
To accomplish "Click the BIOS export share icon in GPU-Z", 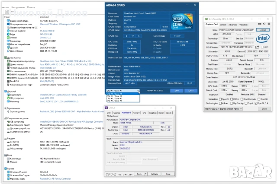I will tap(257, 47).
